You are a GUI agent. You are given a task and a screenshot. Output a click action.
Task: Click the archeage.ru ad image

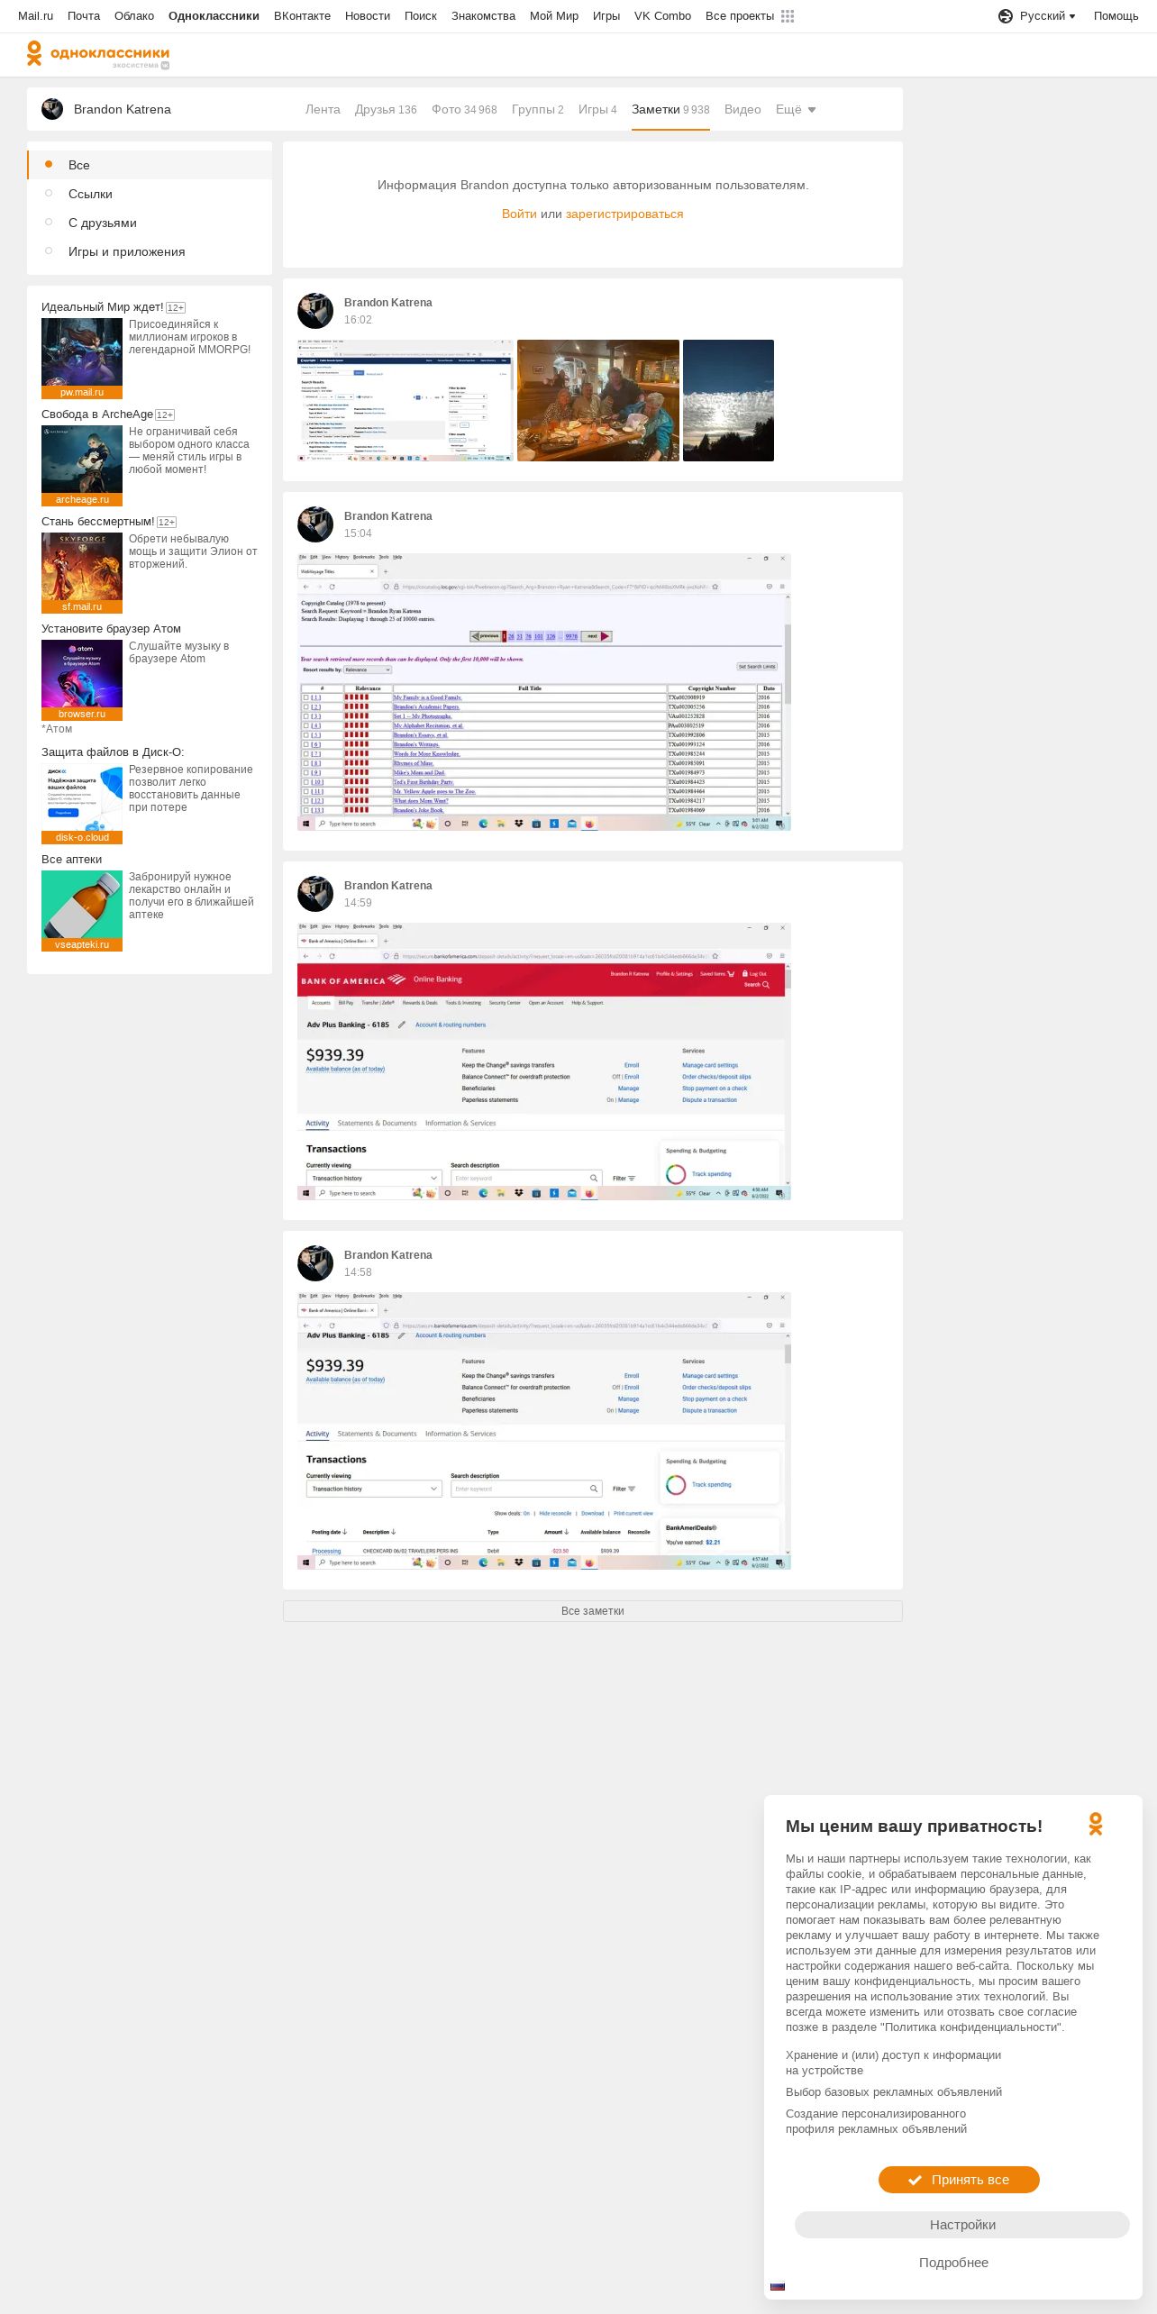pos(82,466)
